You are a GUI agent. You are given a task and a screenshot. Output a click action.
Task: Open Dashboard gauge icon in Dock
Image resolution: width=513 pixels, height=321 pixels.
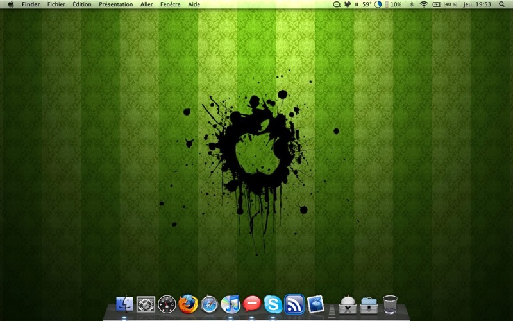point(167,304)
